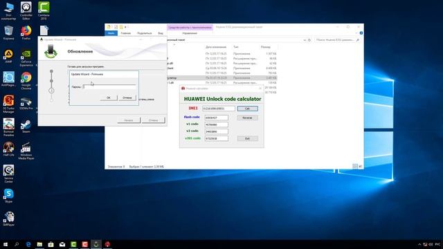Viewport: 443px width, 249px height.
Task: Open the Windows Start menu
Action: [6, 244]
